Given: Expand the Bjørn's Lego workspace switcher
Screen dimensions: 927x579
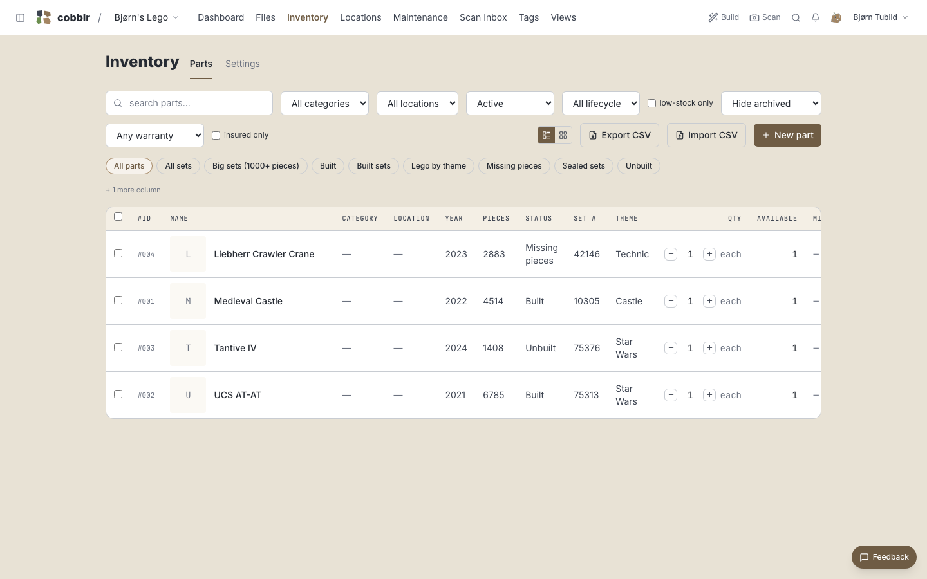Looking at the screenshot, I should click(146, 17).
